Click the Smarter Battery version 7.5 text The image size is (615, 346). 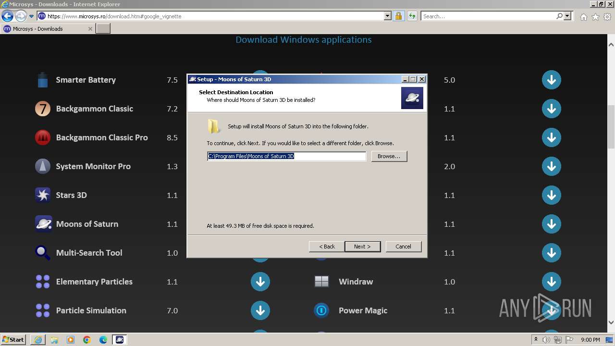point(172,80)
